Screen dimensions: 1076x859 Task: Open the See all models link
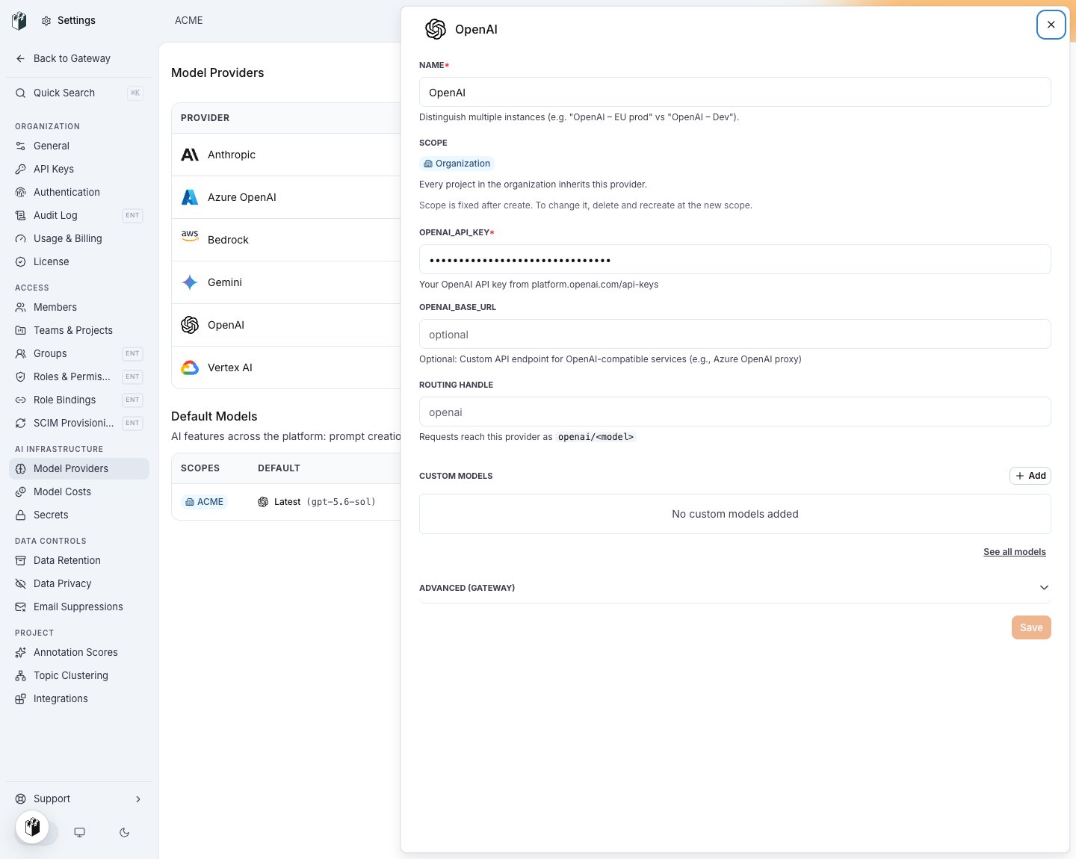pyautogui.click(x=1015, y=552)
